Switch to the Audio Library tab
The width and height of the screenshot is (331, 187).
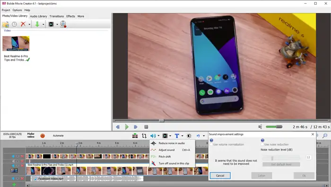pyautogui.click(x=38, y=16)
